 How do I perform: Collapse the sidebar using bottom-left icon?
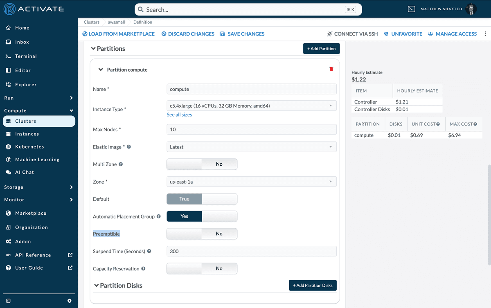(9, 301)
